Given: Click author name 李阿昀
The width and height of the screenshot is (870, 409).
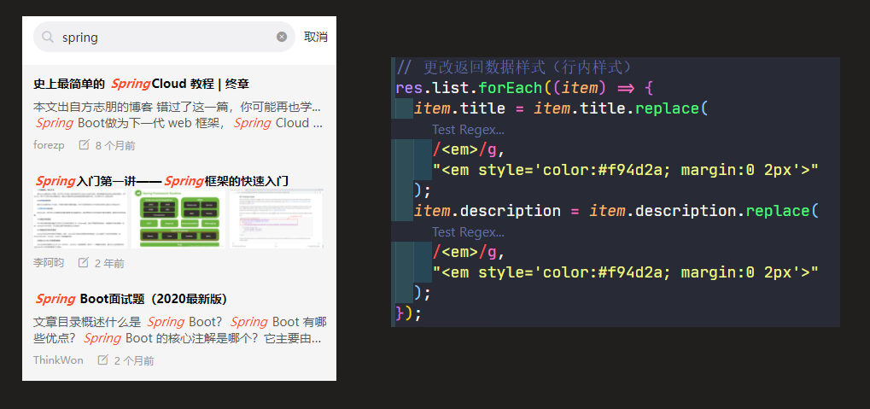Looking at the screenshot, I should [x=49, y=263].
